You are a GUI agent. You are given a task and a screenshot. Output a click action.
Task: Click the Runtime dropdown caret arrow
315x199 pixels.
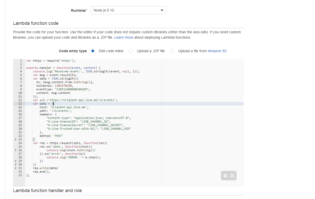point(162,10)
